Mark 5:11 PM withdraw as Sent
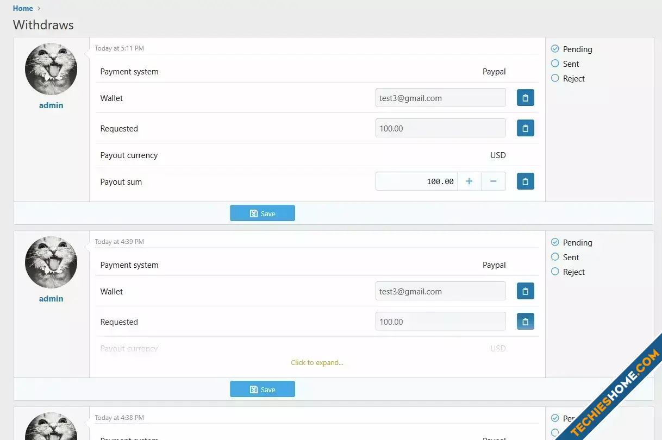Viewport: 662px width, 440px height. click(x=555, y=64)
